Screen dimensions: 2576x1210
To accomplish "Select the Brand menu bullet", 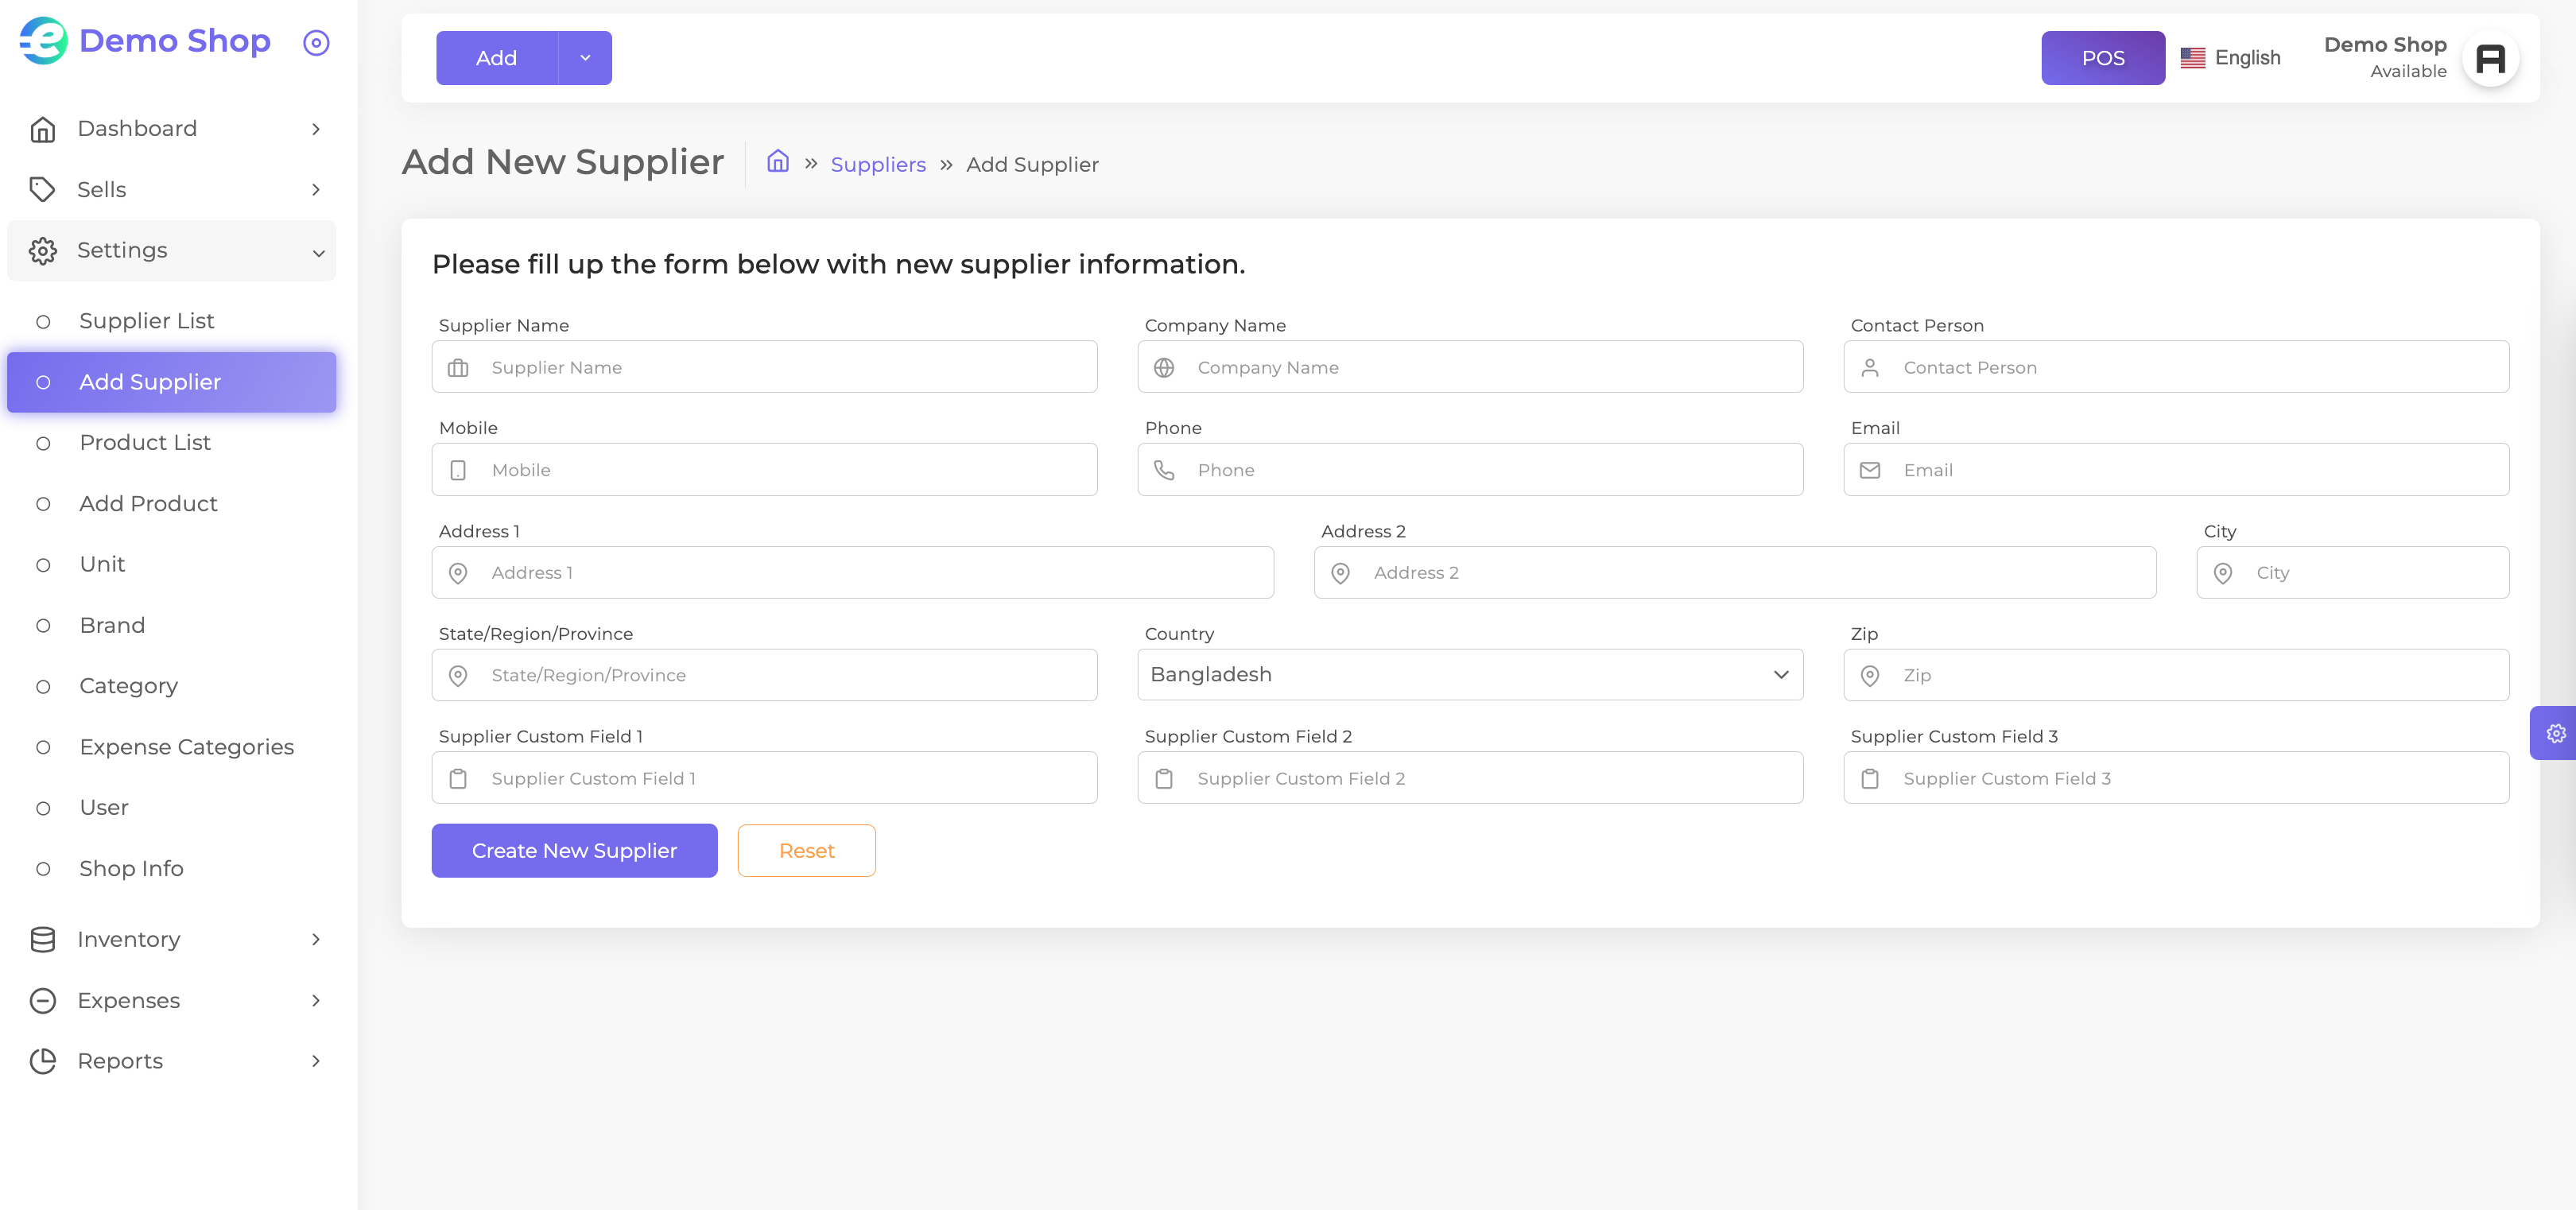I will click(x=43, y=625).
